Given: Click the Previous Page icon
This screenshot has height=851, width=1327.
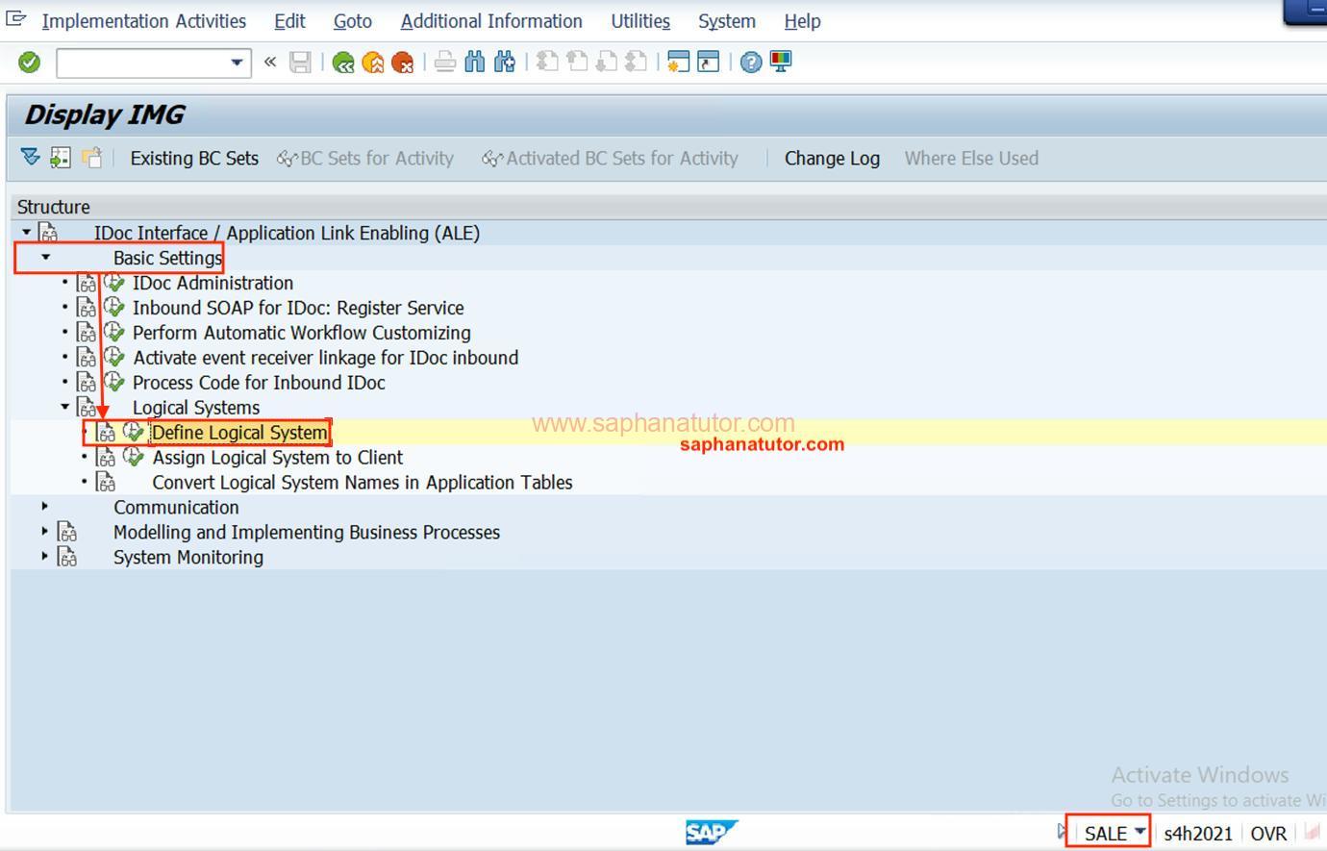Looking at the screenshot, I should (x=577, y=63).
